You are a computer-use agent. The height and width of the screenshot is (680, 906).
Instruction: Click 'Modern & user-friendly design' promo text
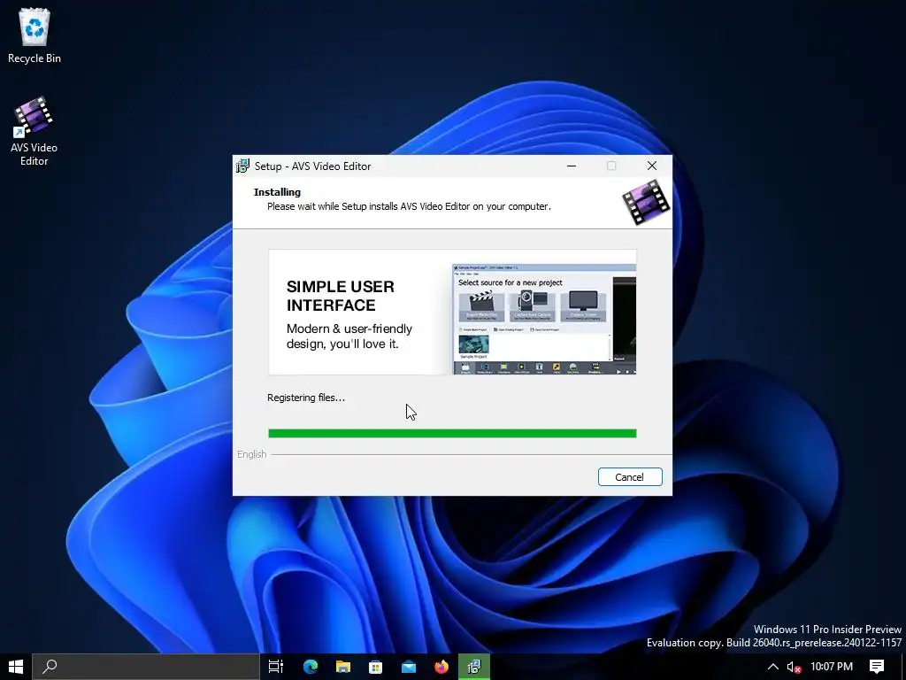click(x=349, y=336)
